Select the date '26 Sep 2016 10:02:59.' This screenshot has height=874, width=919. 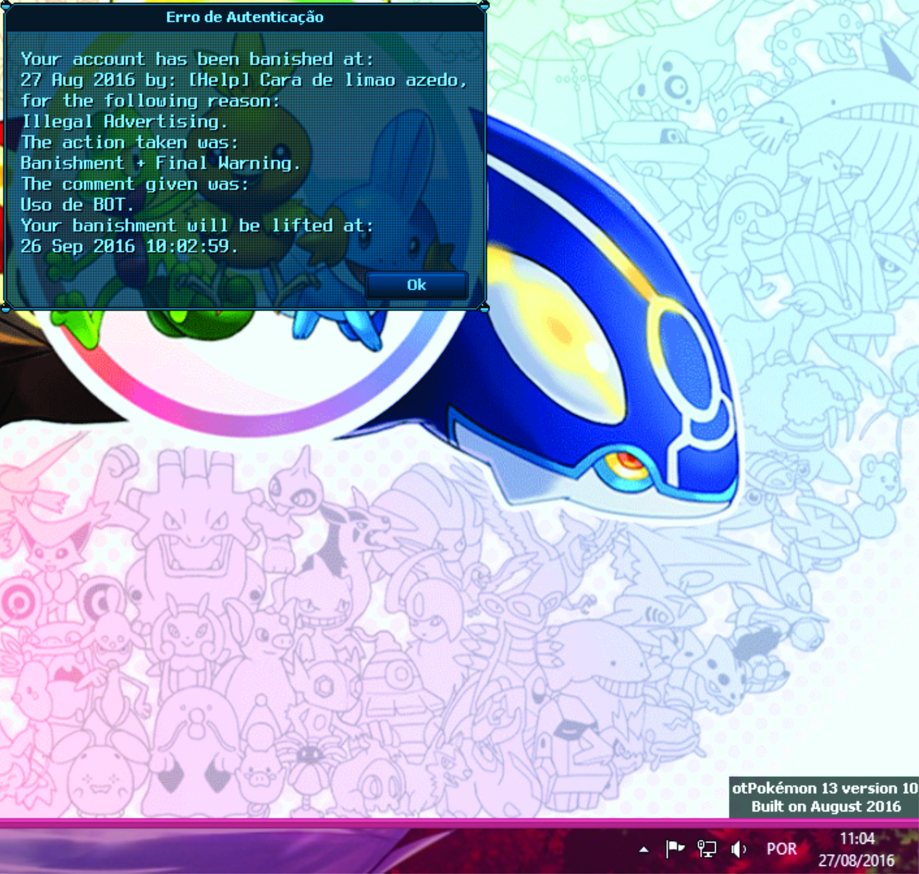coord(129,246)
